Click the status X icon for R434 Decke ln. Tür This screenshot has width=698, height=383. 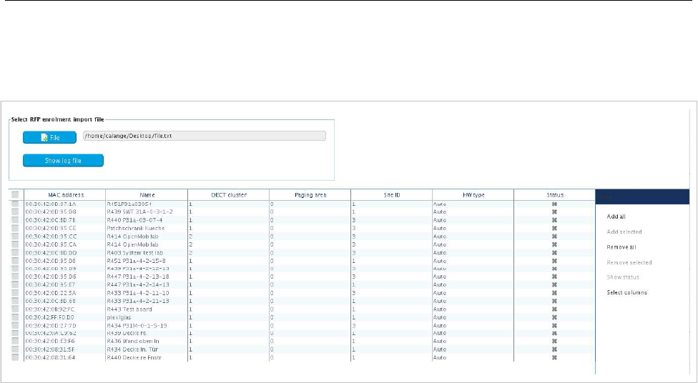(554, 349)
